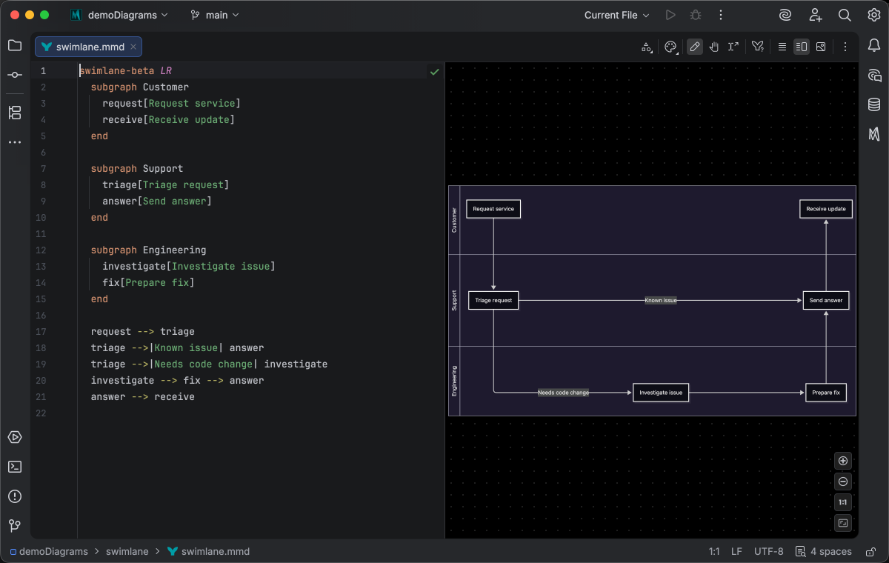Screen dimensions: 889x563
Task: Open the Project folder tool window
Action: click(15, 46)
